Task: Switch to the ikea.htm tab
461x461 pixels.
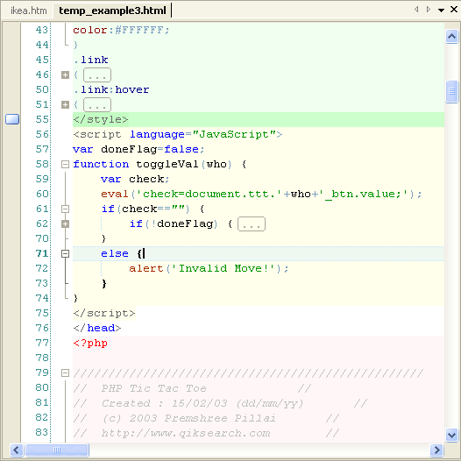Action: (x=29, y=11)
